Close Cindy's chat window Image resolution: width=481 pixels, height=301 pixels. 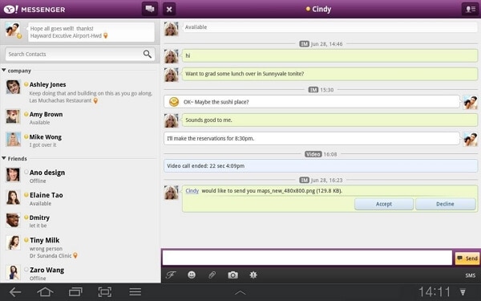[169, 9]
